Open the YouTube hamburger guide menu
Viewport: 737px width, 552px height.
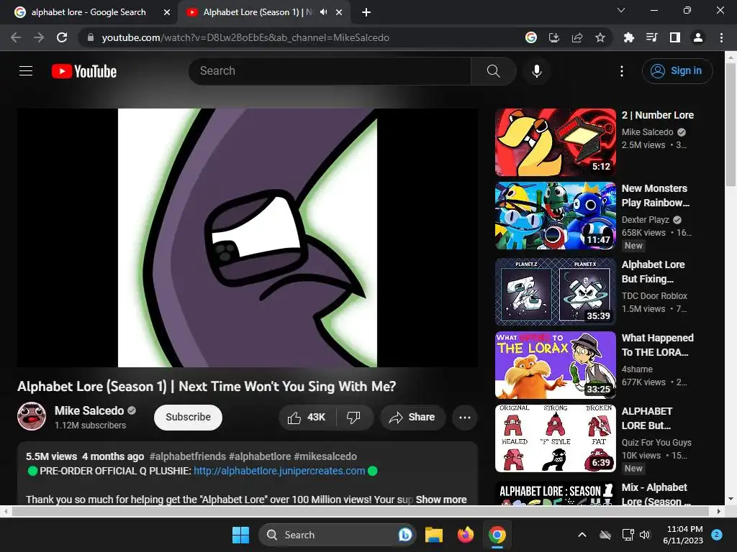point(26,71)
